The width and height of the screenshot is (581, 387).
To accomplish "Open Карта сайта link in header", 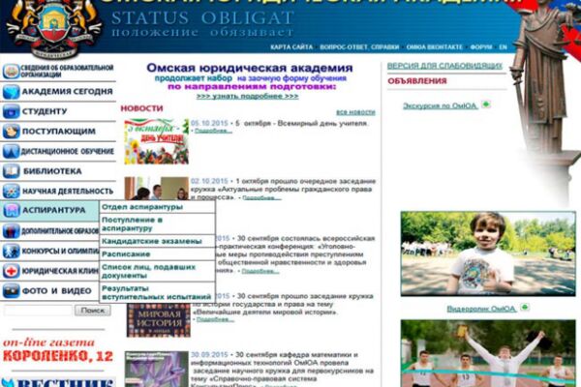I will click(x=291, y=47).
